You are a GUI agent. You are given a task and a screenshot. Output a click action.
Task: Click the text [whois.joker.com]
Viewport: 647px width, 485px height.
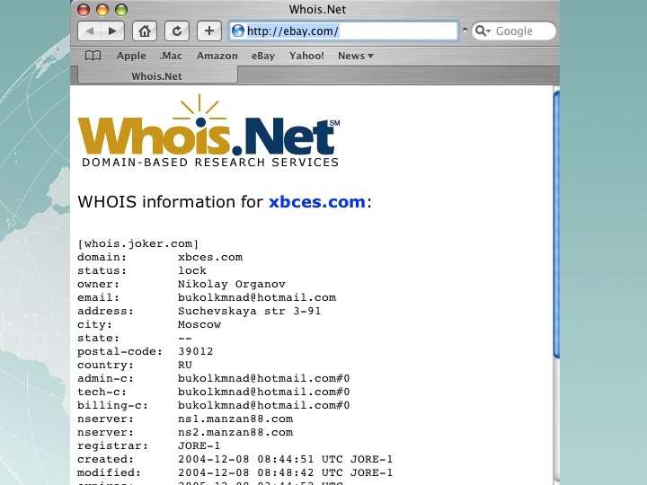click(x=137, y=243)
